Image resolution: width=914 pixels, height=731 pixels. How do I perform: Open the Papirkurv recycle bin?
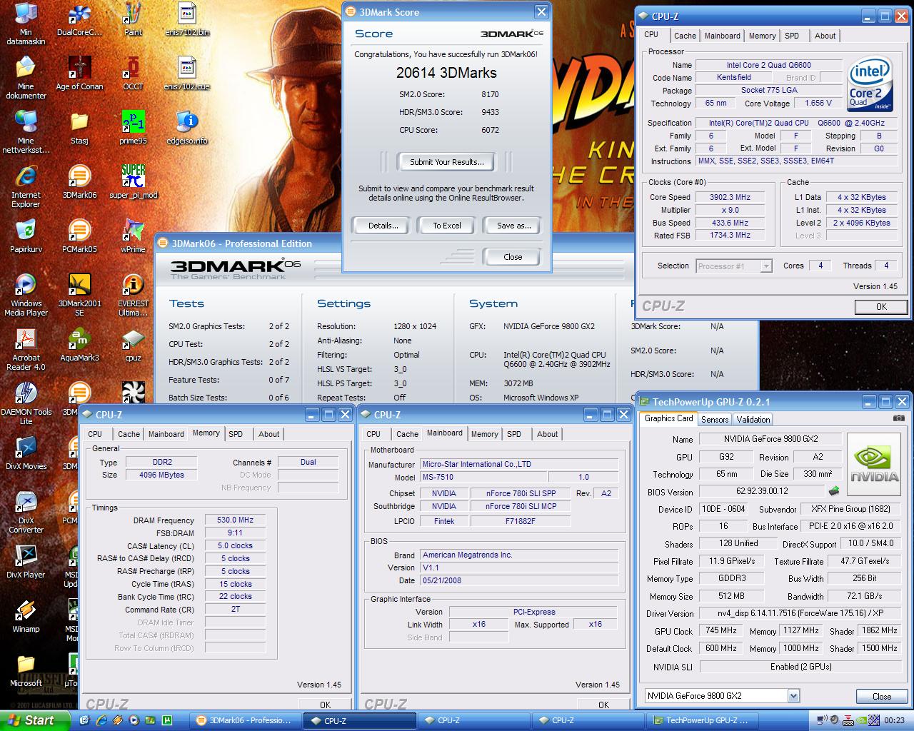(x=26, y=236)
